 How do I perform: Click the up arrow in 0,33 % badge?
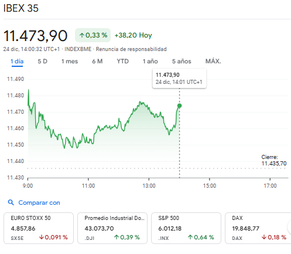[x=82, y=35]
